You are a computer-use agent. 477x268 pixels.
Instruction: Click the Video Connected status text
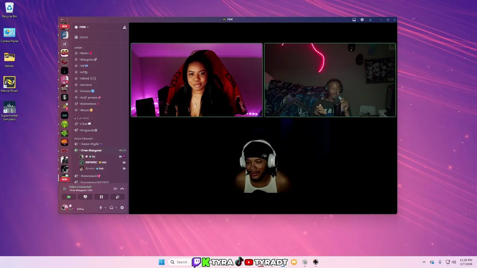[x=80, y=187]
